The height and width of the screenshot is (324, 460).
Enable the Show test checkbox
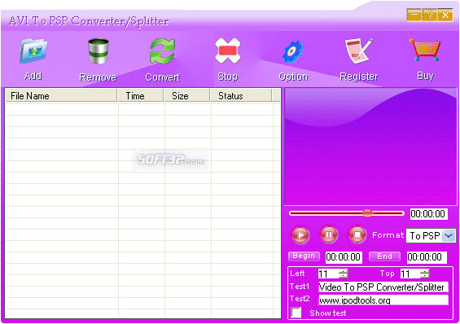click(296, 313)
